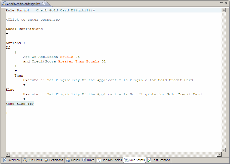Click the plus icon below Add Else-if
Screen dimensions: 230x164
(7, 113)
